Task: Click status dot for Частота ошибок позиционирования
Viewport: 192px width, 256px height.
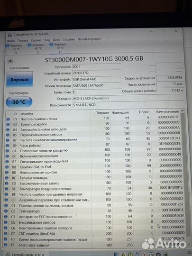Action: click(x=8, y=140)
